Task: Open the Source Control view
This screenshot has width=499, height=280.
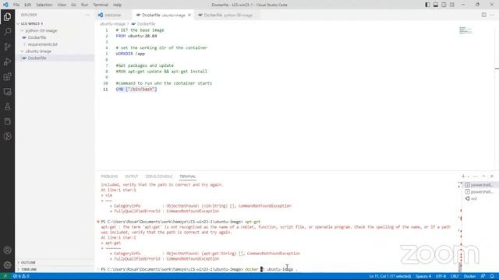Action: (x=7, y=47)
